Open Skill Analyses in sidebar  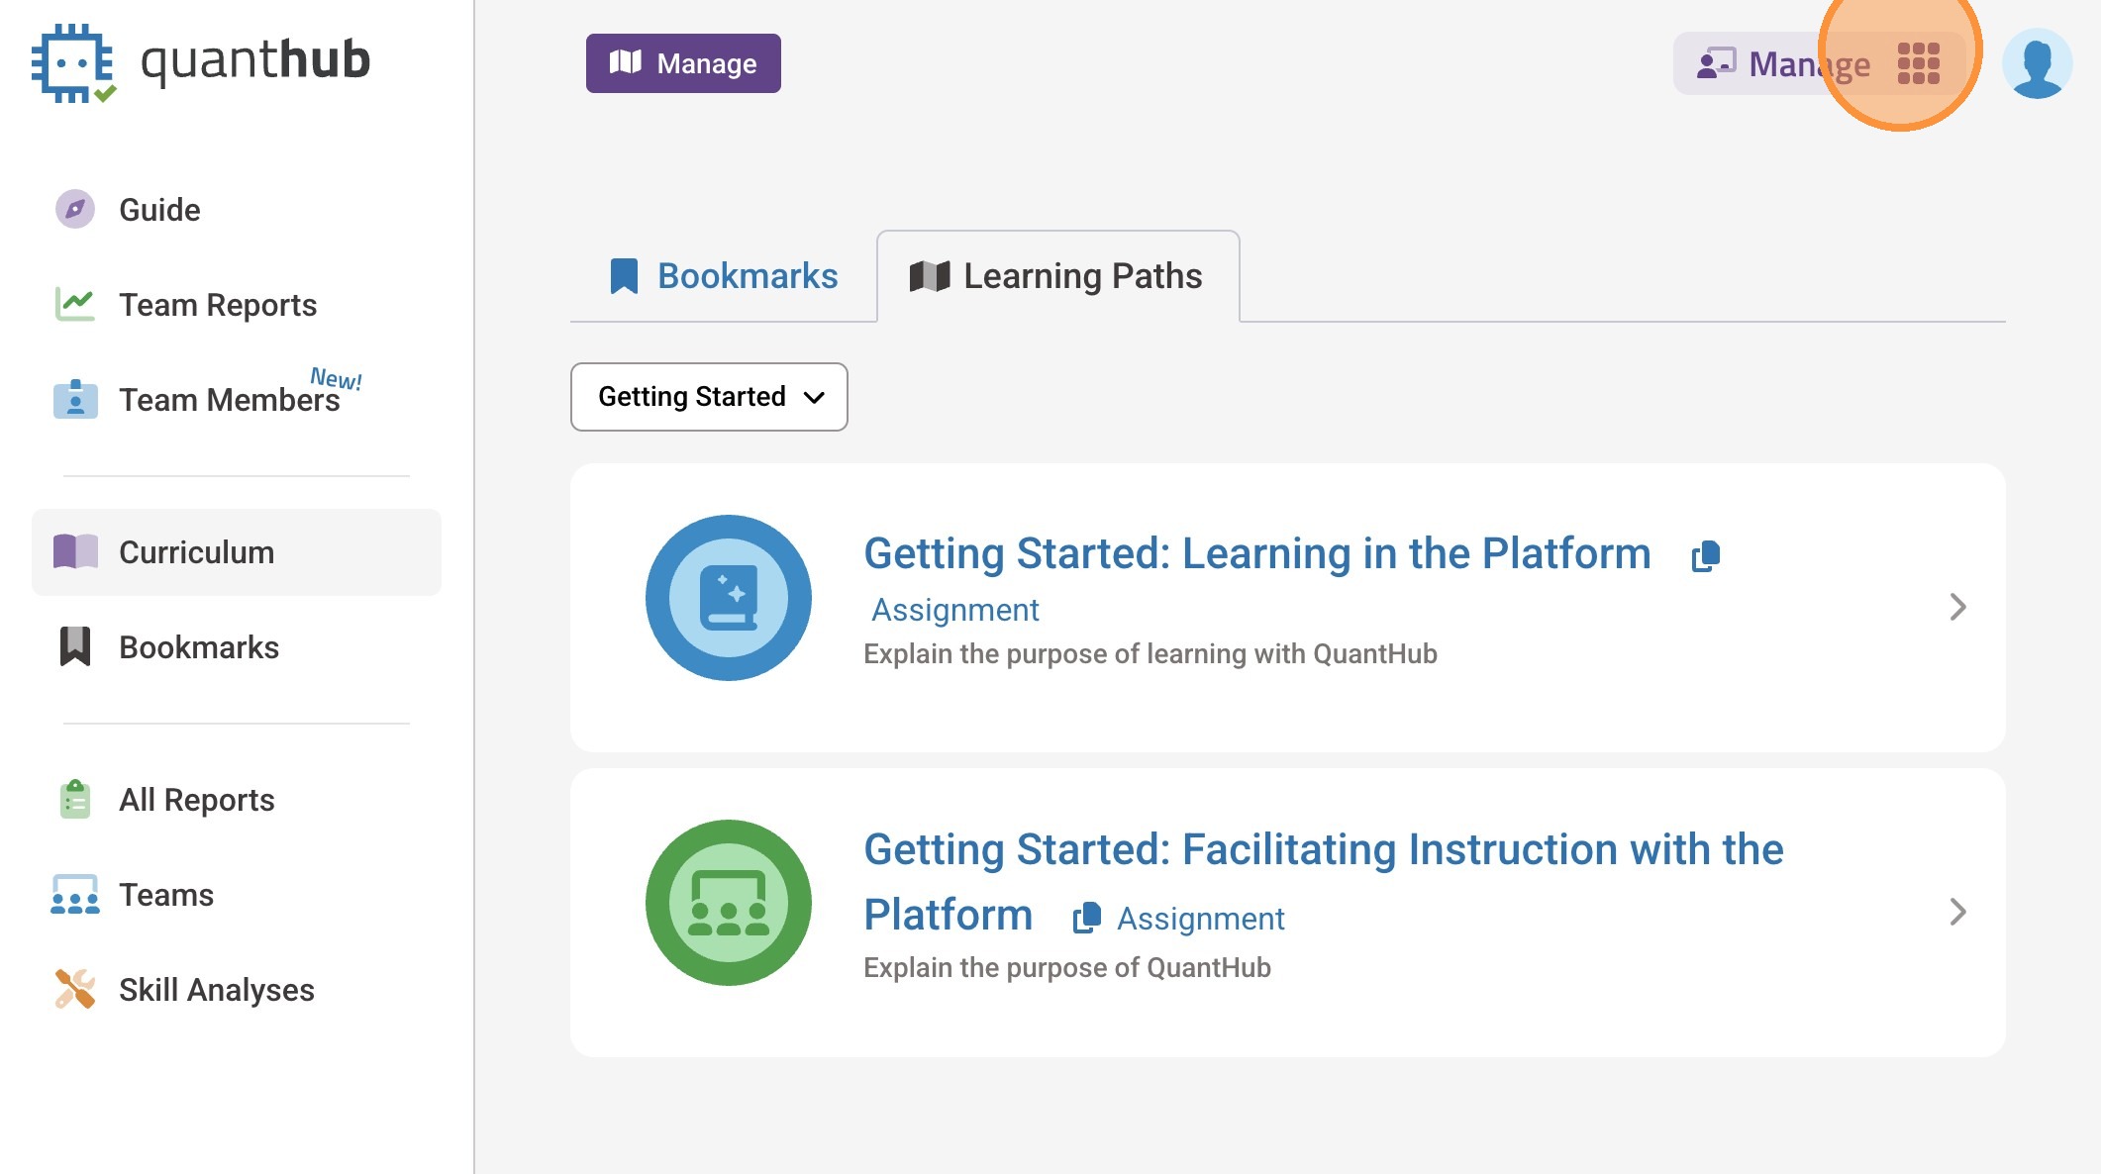(x=216, y=990)
